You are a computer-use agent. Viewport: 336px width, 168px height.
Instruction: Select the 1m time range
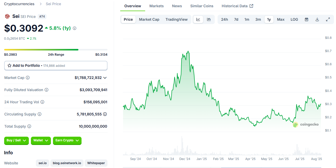247,19
